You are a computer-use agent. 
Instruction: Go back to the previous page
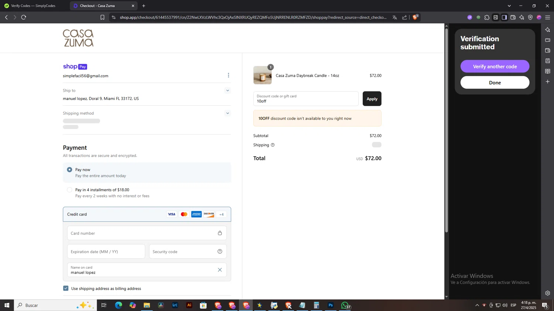point(6,17)
